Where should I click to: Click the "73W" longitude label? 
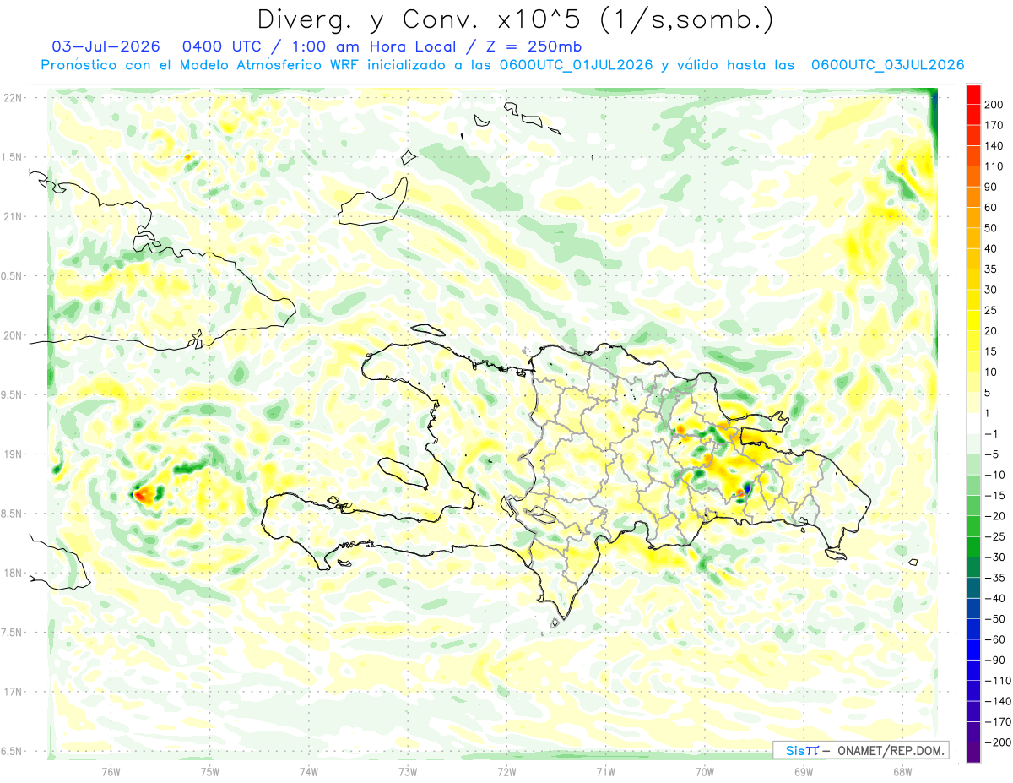[408, 772]
